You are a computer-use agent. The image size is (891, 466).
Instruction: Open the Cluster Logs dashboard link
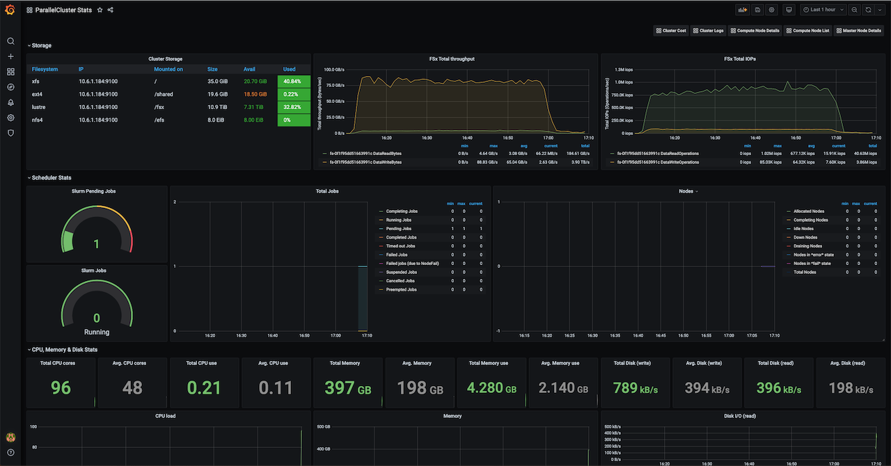pyautogui.click(x=708, y=31)
